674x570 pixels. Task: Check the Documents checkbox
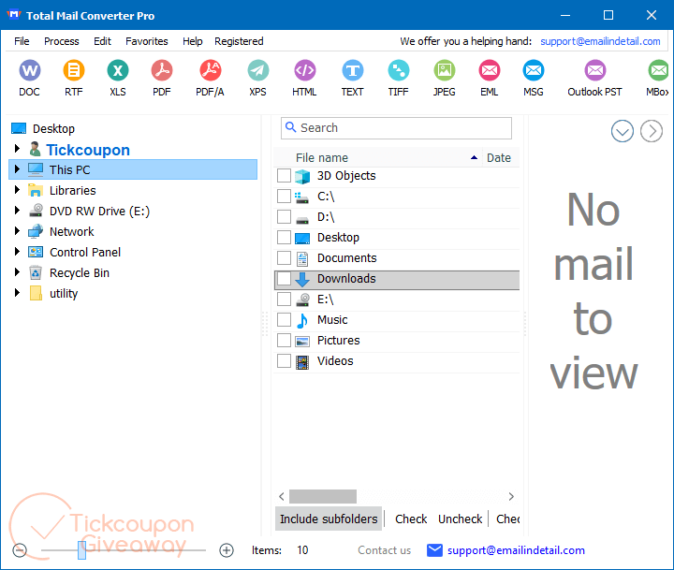(x=284, y=258)
